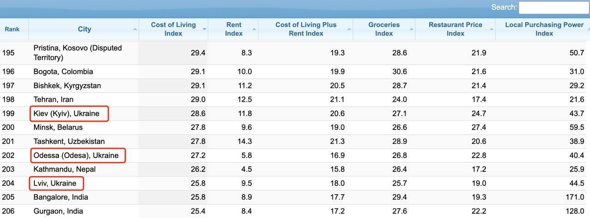Click the Kathmandu, Nepal entry
Screen dimensions: 590x218
click(x=65, y=169)
